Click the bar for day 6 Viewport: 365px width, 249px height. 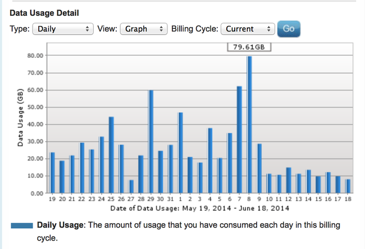(x=230, y=163)
